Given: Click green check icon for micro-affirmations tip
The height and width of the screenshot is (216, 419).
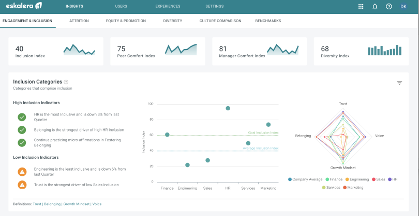Looking at the screenshot, I should 22,142.
